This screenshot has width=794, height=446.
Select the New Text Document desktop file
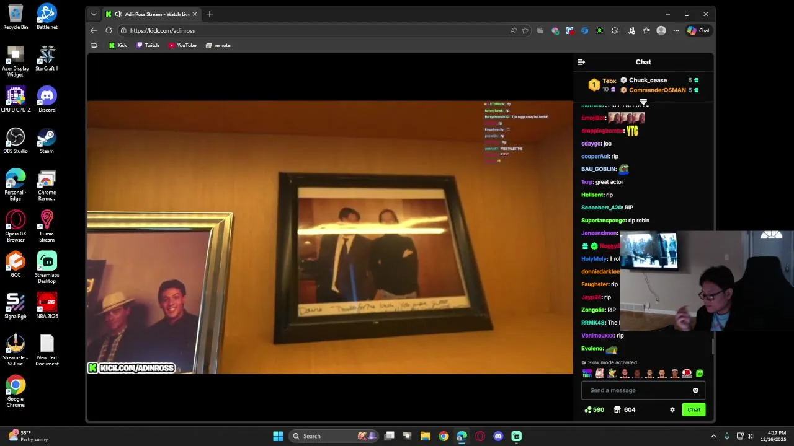pyautogui.click(x=47, y=350)
